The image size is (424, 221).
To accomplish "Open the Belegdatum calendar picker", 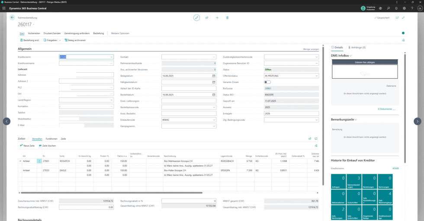I will click(214, 76).
